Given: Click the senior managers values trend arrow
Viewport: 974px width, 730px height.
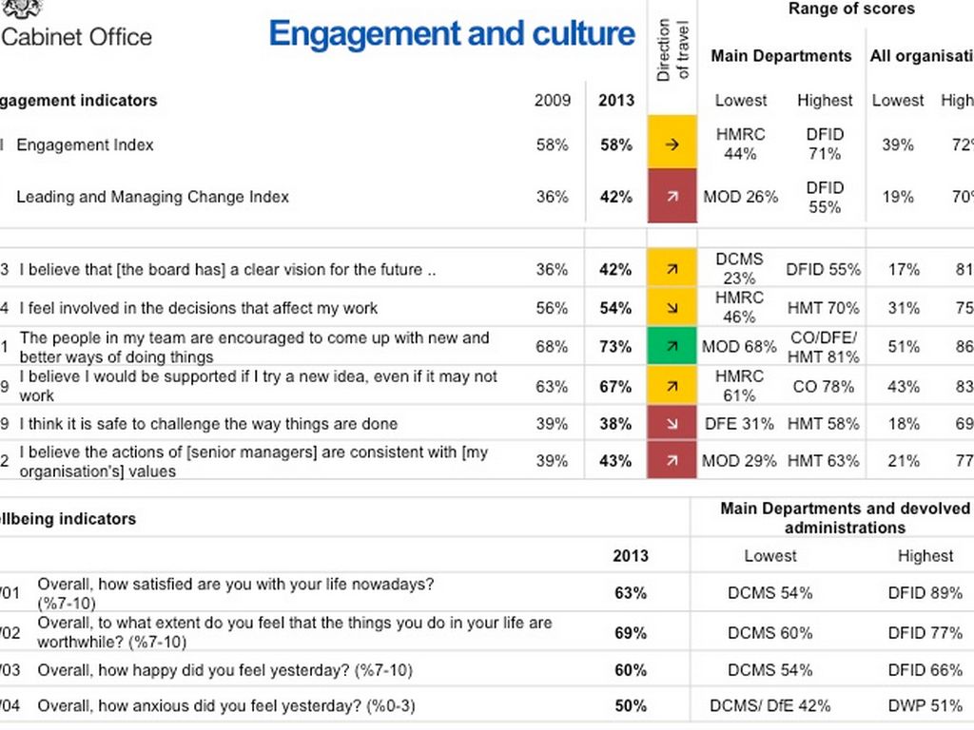Looking at the screenshot, I should 672,461.
